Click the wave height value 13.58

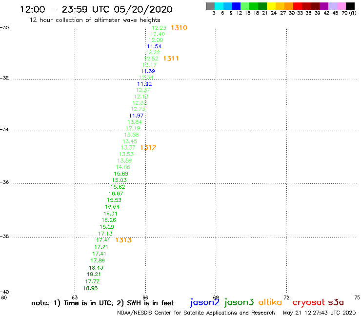[x=131, y=135]
